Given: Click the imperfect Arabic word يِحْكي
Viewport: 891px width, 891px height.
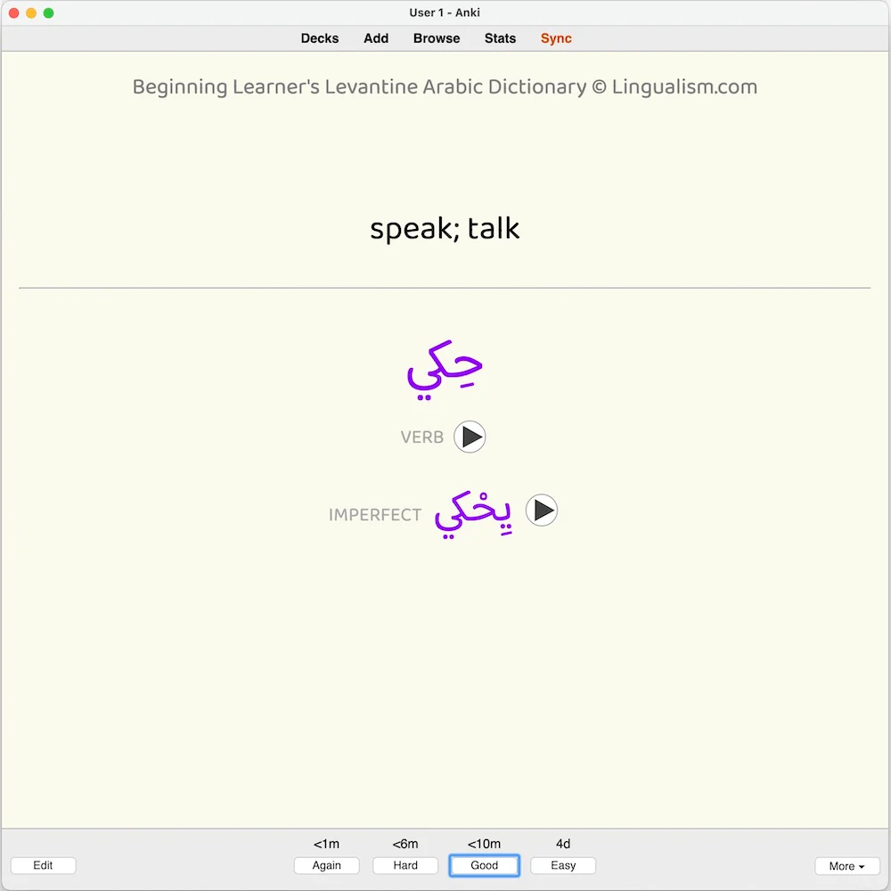Looking at the screenshot, I should 473,514.
